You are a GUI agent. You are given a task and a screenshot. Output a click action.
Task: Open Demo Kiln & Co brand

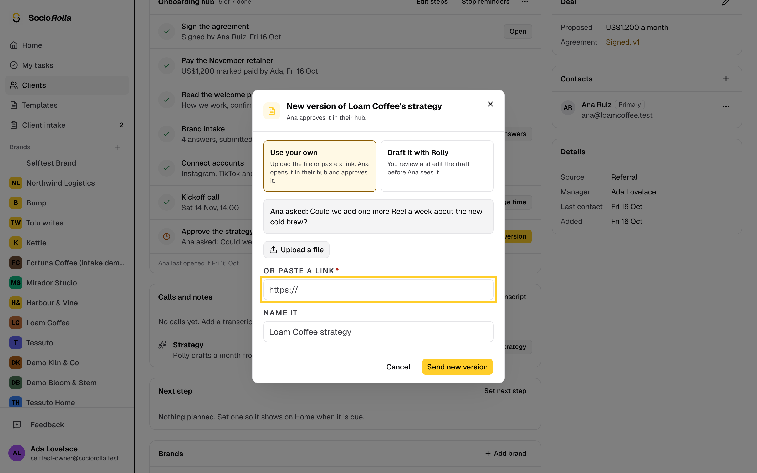point(67,363)
